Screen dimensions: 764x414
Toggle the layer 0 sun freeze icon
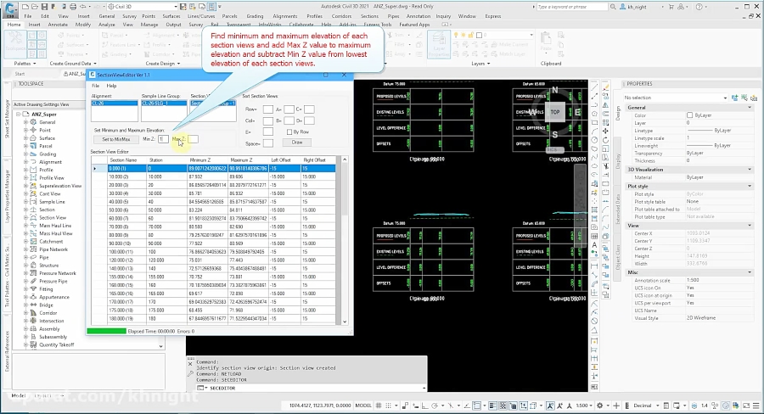(x=463, y=35)
